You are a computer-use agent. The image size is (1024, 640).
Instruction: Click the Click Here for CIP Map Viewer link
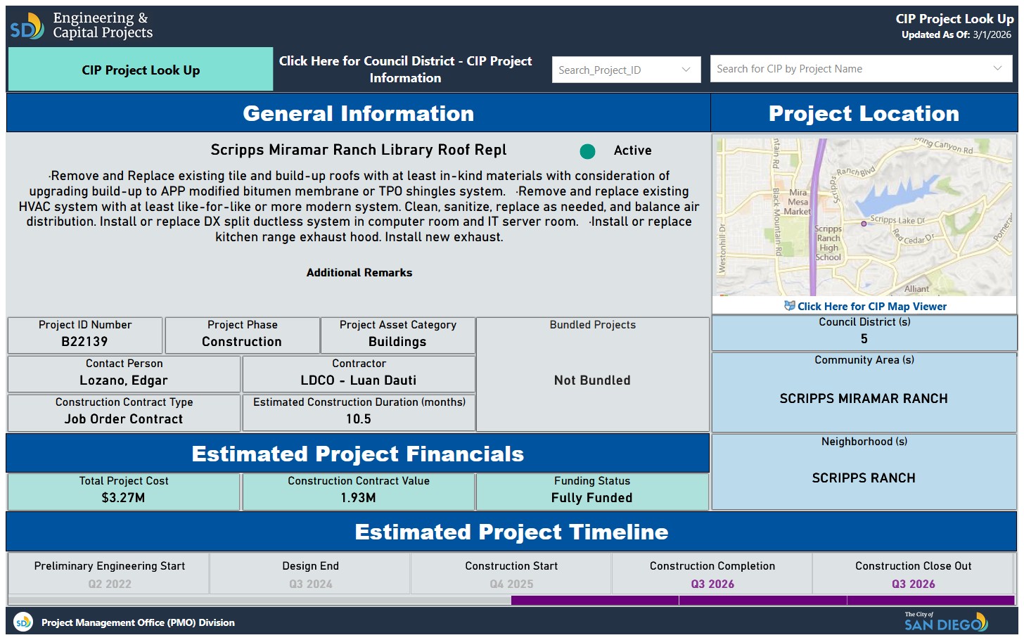(871, 306)
